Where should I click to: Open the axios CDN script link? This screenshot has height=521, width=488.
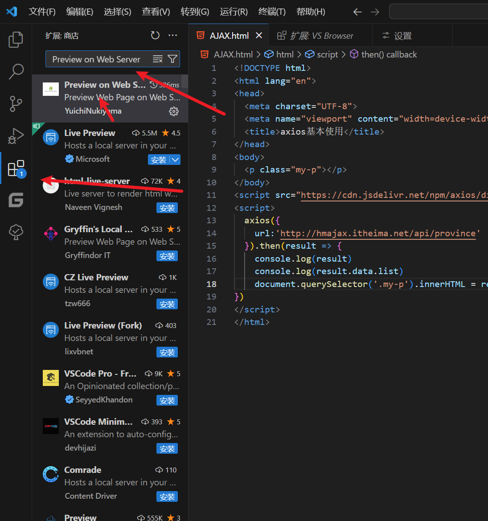[394, 195]
